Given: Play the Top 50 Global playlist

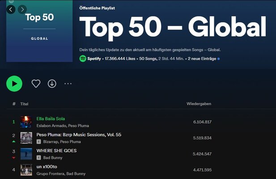Looking at the screenshot, I should pyautogui.click(x=14, y=84).
